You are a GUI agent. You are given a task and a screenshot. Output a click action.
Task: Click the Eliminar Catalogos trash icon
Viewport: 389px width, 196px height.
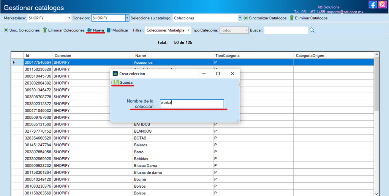tap(292, 18)
